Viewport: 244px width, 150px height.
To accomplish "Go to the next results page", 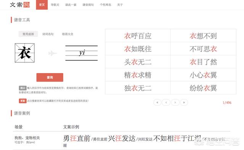I will (x=175, y=102).
